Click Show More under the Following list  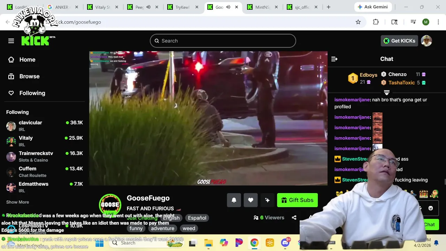pos(17,202)
